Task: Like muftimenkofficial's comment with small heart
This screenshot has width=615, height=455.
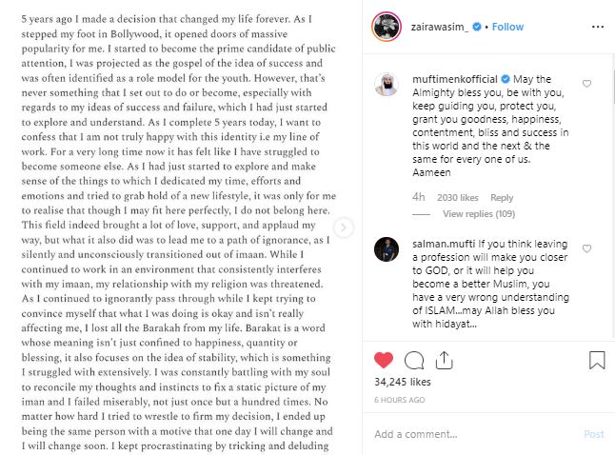Action: 586,85
